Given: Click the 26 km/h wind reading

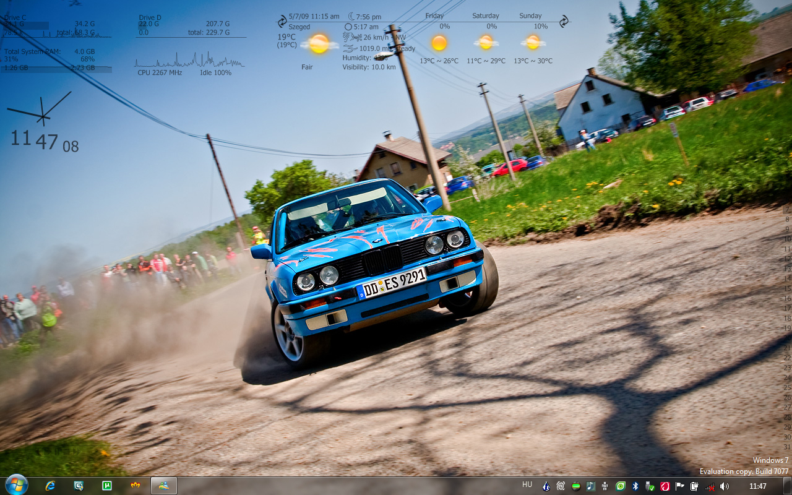Looking at the screenshot, I should tap(375, 37).
